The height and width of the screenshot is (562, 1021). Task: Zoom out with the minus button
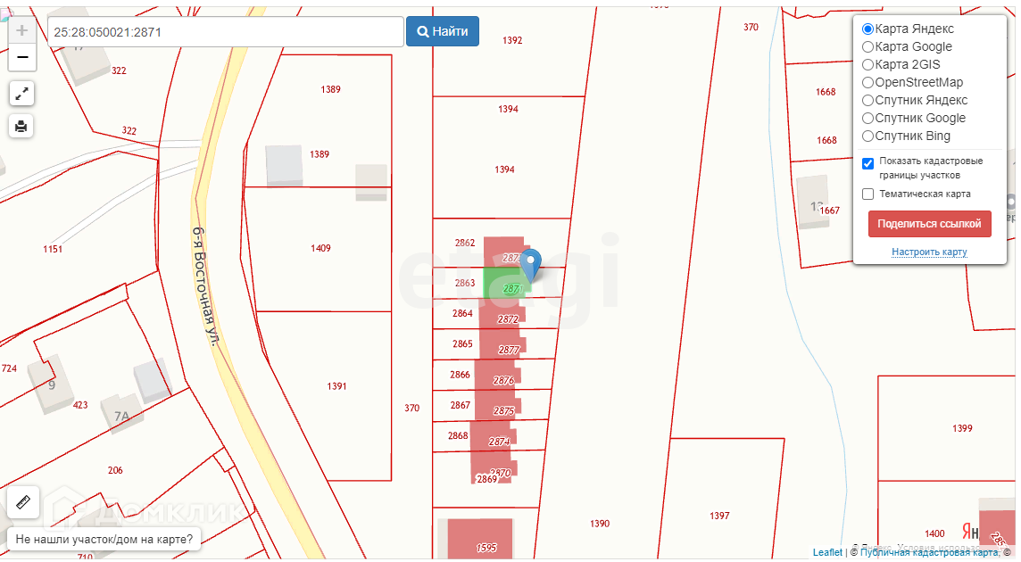click(21, 57)
